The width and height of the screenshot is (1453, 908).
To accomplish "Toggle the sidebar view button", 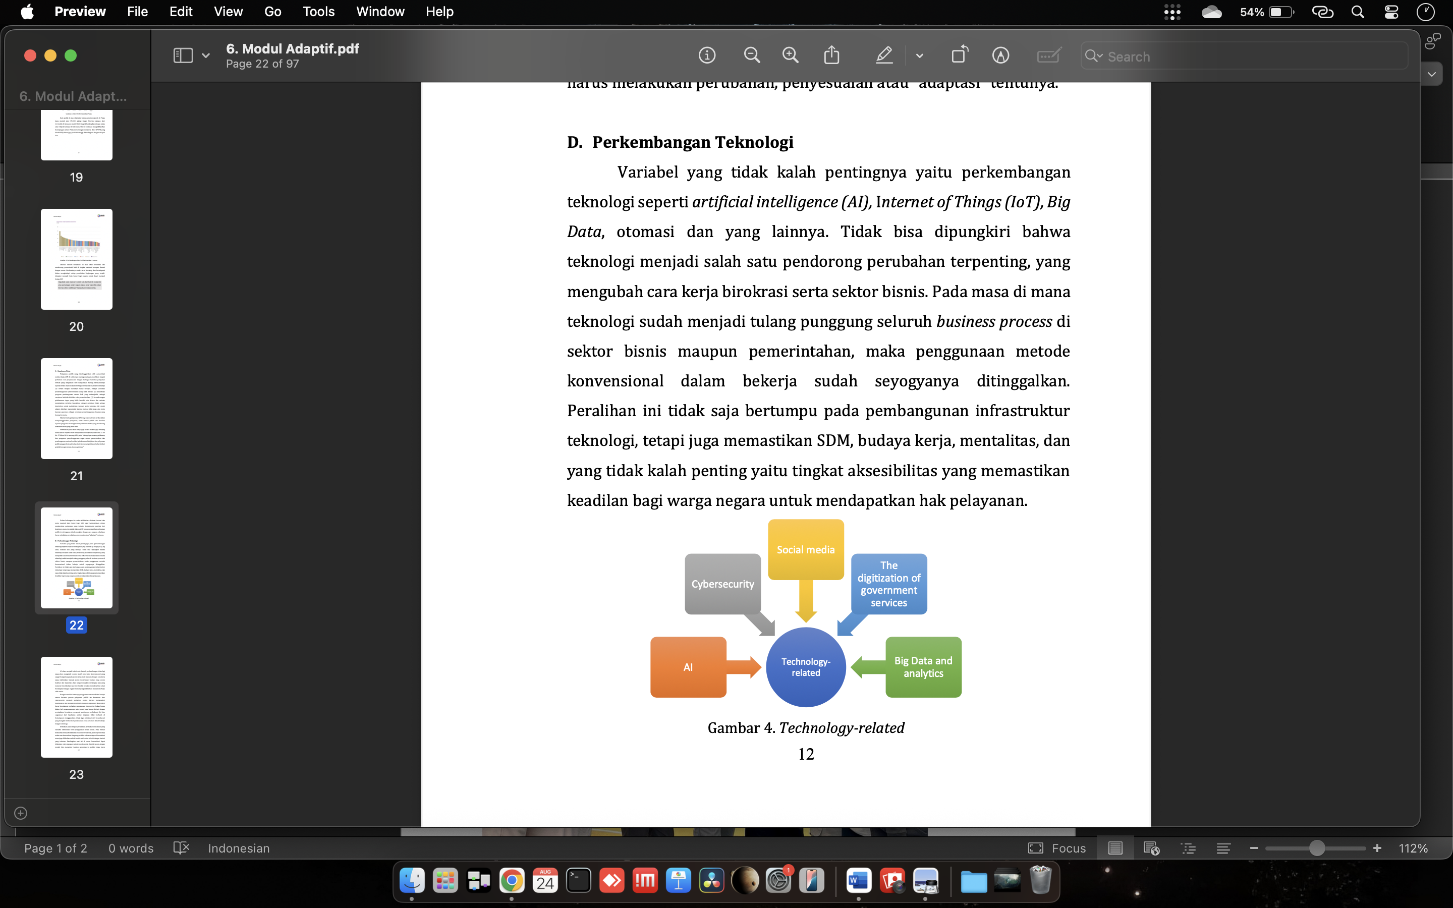I will pos(183,56).
